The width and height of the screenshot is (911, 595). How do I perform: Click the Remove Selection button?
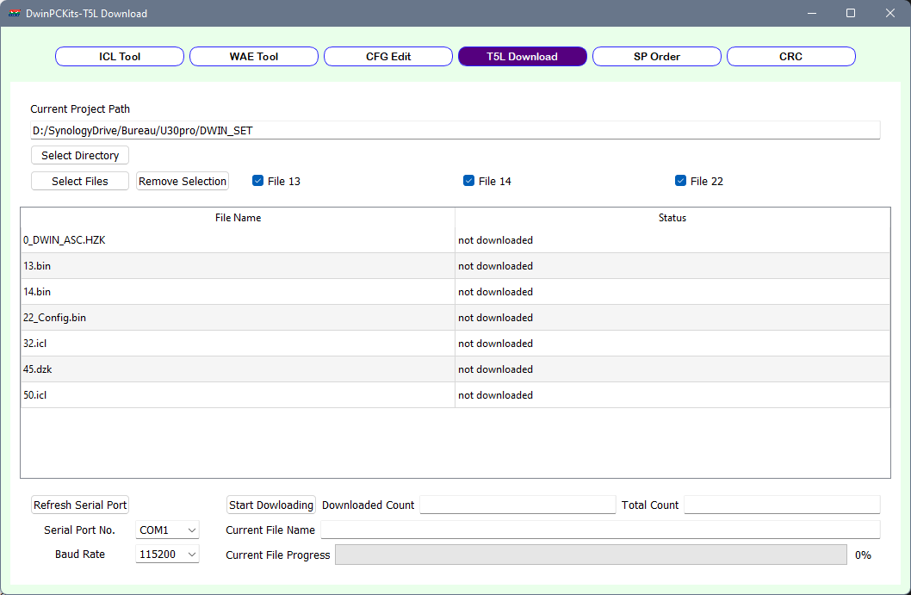(x=183, y=181)
